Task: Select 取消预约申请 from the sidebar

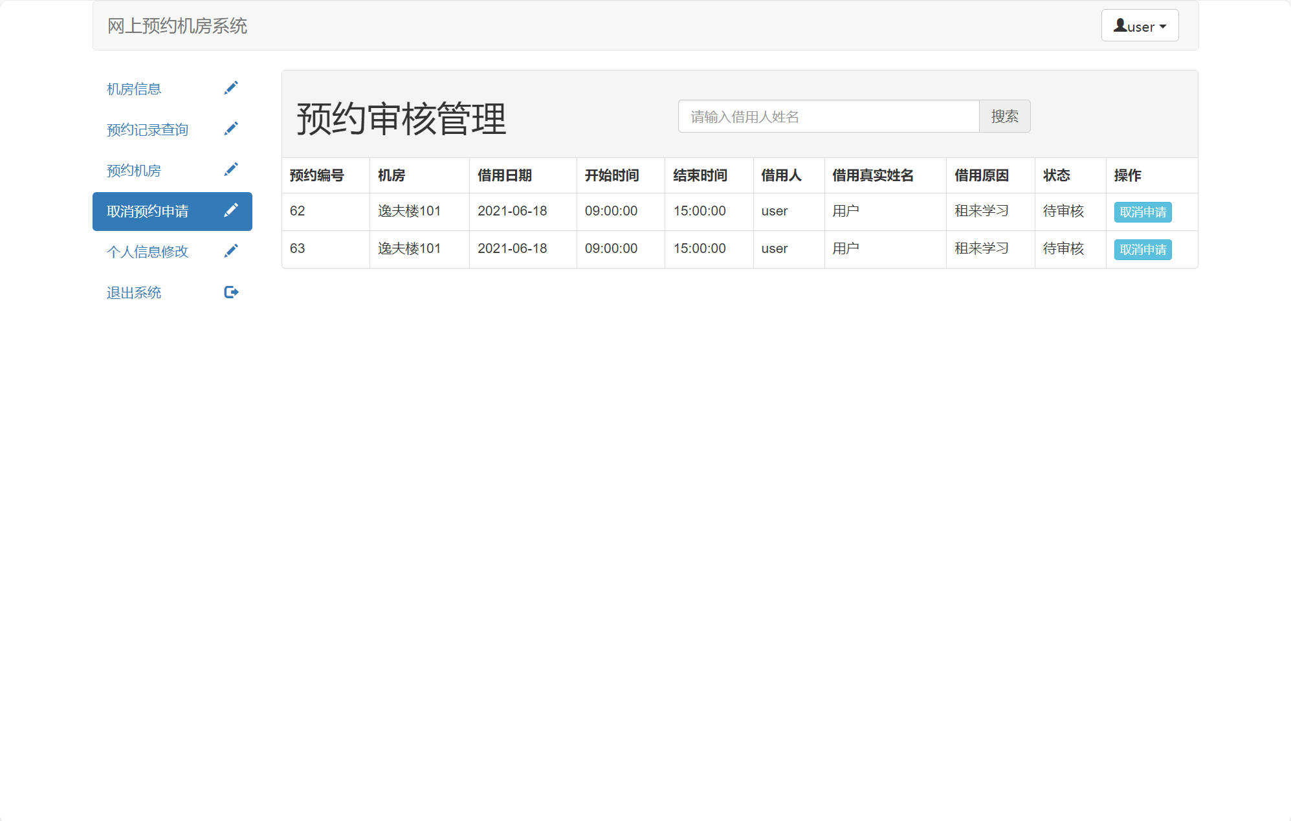Action: coord(148,211)
